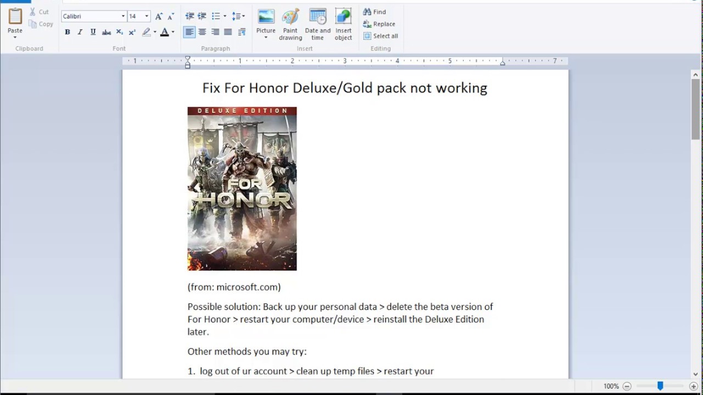The width and height of the screenshot is (703, 395).
Task: Open the Paste options dropdown arrow
Action: point(15,37)
